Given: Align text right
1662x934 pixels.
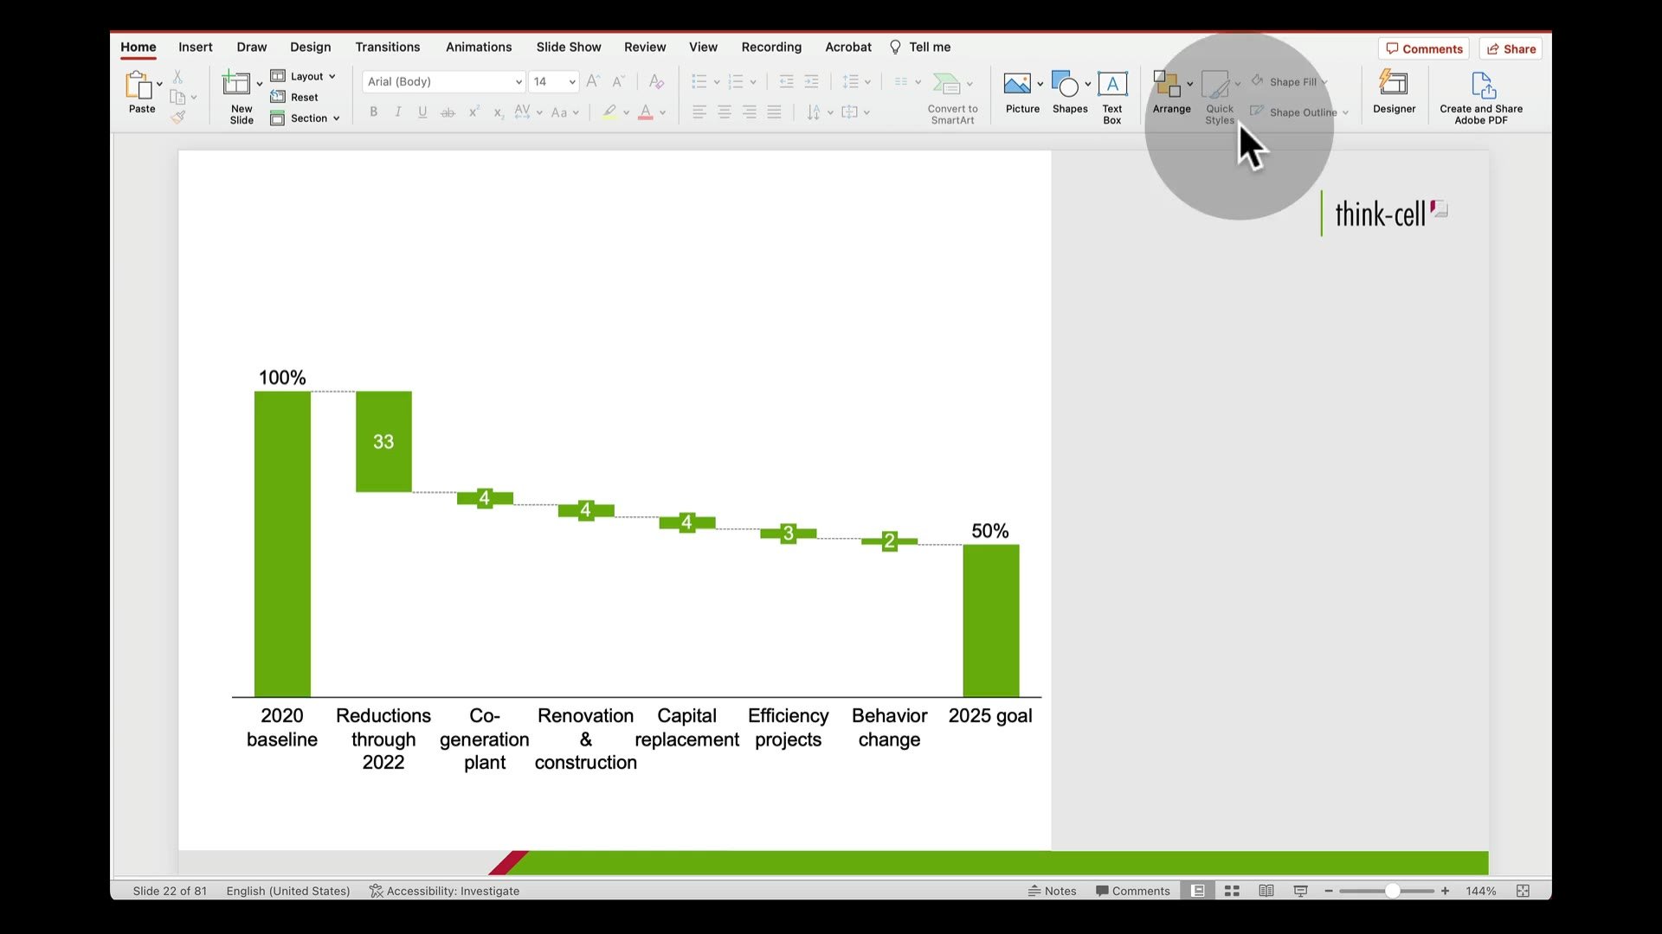Looking at the screenshot, I should click(x=750, y=112).
